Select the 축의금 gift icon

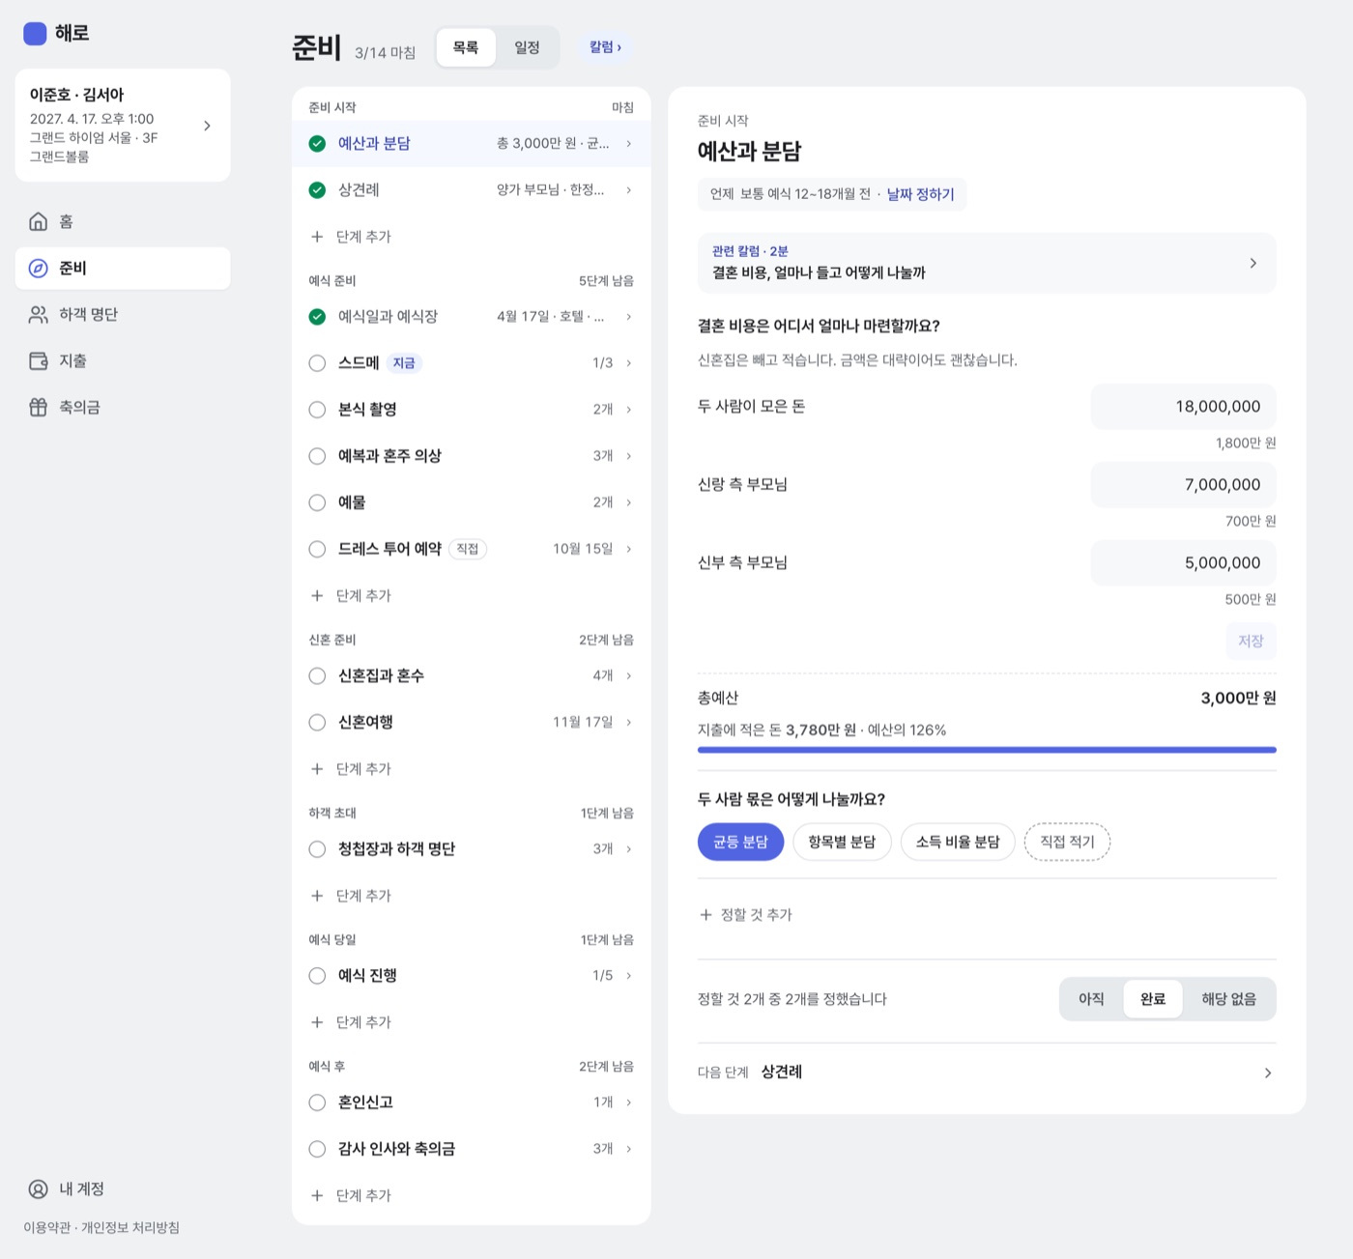pos(38,407)
